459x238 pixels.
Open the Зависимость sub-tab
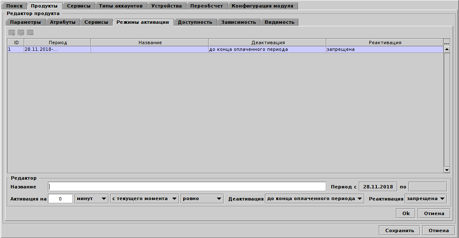point(239,22)
